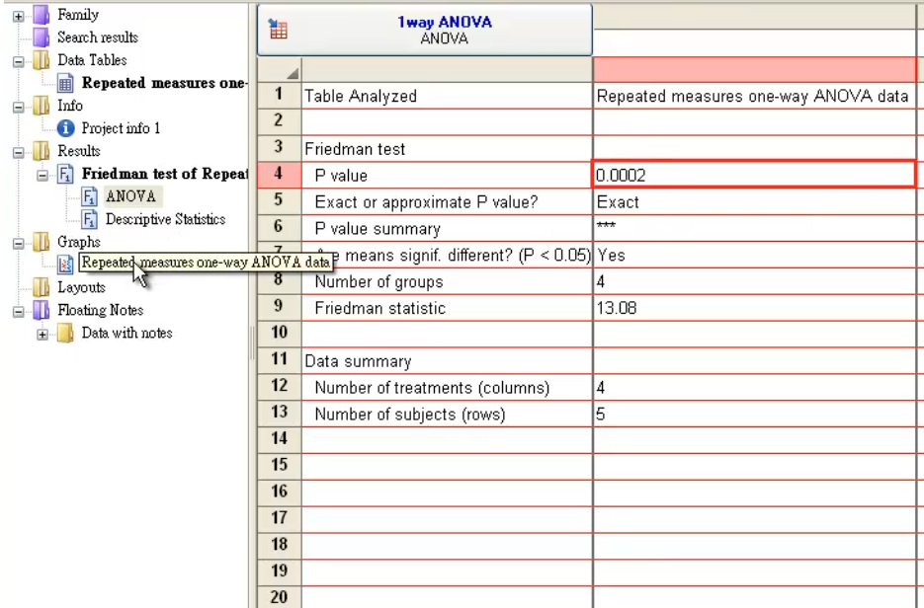
Task: Select the Data Tables section label
Action: click(92, 60)
